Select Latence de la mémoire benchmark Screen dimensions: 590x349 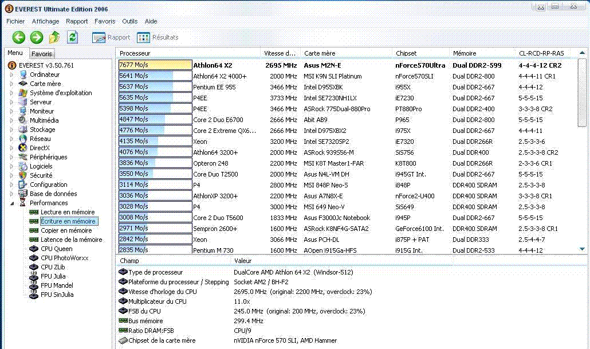72,240
